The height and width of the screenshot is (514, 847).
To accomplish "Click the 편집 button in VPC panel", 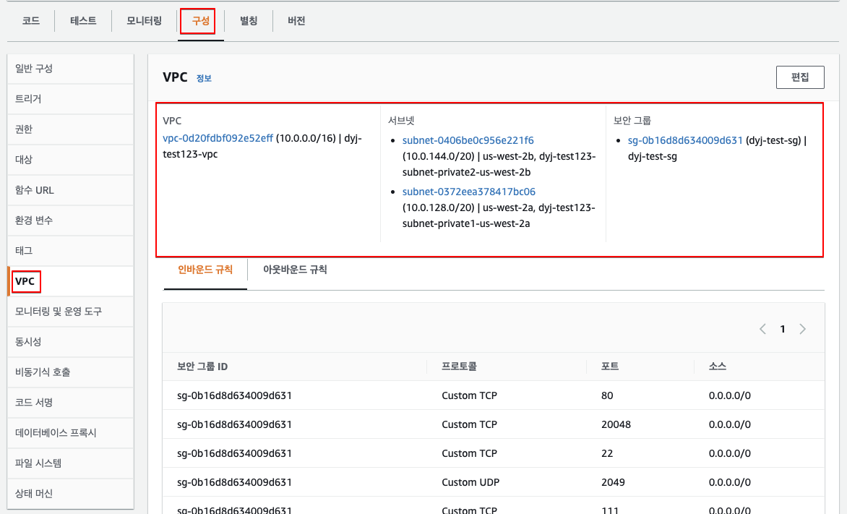I will (x=799, y=77).
